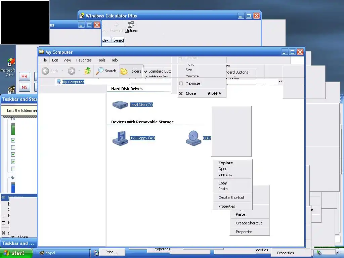
Task: Toggle the topmost checked checkbox in Taskbar dialog
Action: (13, 140)
